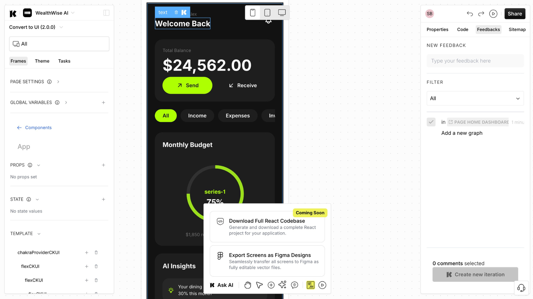Click the Type your feedback input field
This screenshot has height=299, width=533.
click(x=475, y=61)
